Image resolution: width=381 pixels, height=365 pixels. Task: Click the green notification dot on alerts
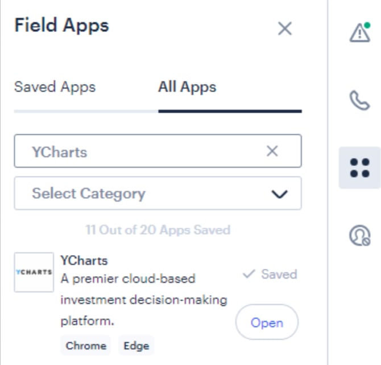coord(367,25)
